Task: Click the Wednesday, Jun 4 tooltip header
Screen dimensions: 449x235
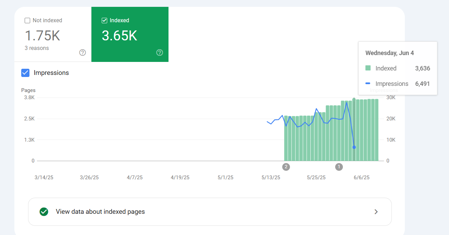Action: tap(390, 53)
